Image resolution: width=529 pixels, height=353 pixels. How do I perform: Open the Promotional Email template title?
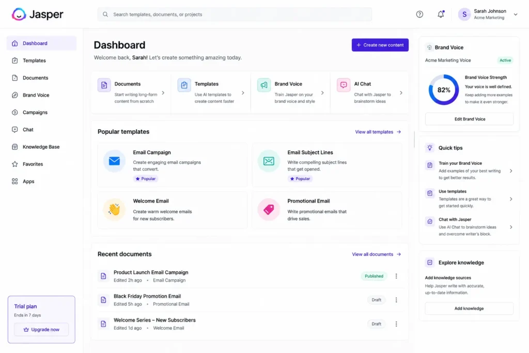click(x=308, y=201)
